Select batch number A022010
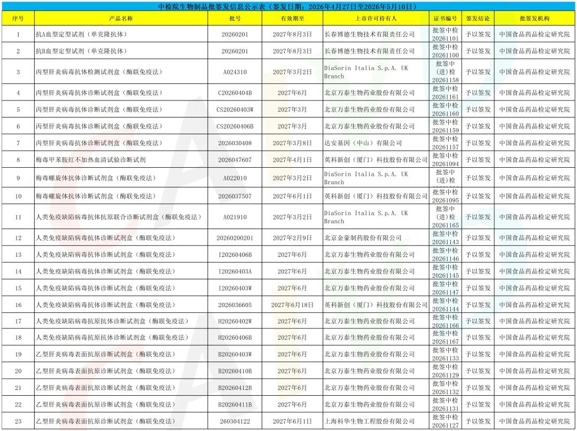Image resolution: width=577 pixels, height=431 pixels. (x=235, y=178)
